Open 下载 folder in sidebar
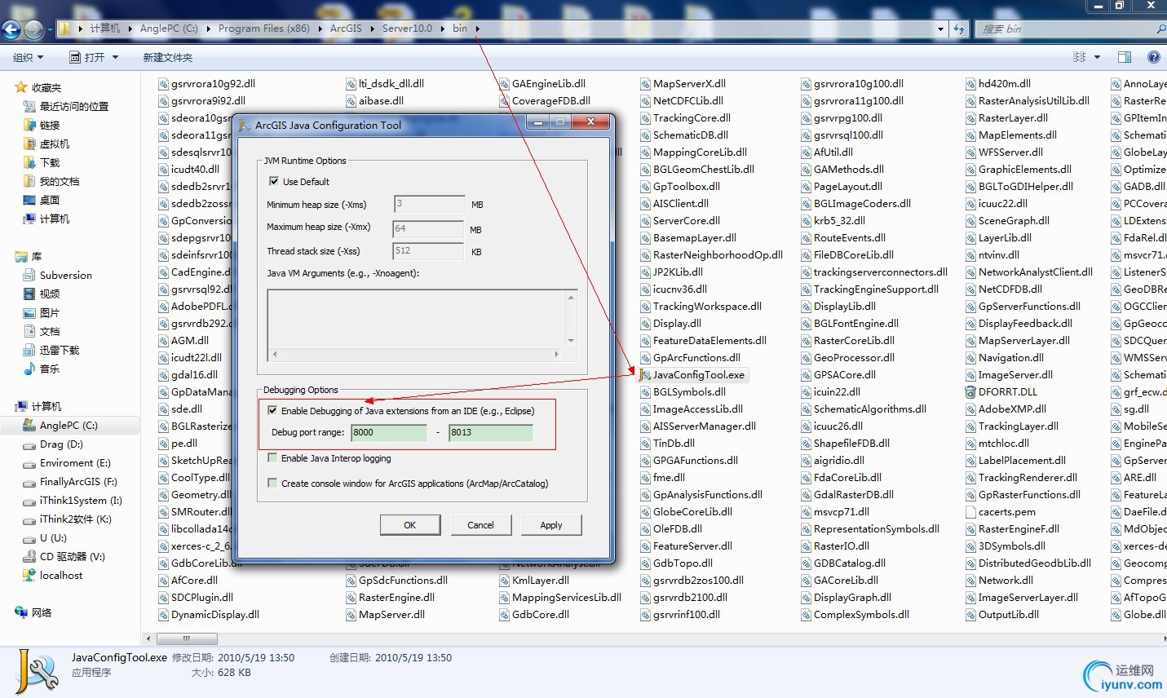The height and width of the screenshot is (698, 1167). (42, 163)
